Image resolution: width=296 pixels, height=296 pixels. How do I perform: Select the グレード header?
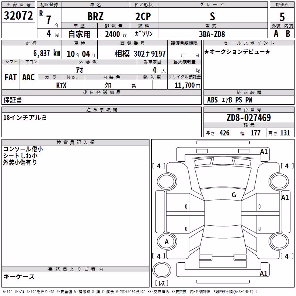(212, 5)
